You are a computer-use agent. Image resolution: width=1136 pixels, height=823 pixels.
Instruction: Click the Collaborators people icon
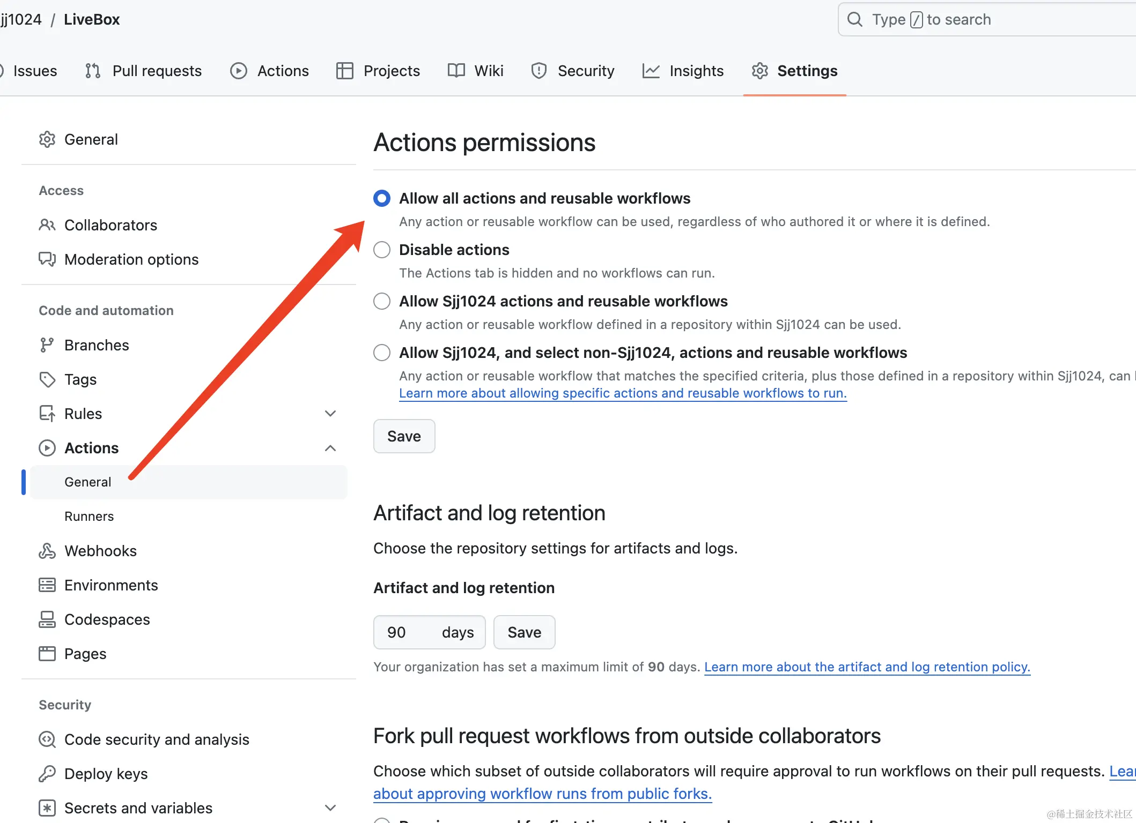point(47,225)
